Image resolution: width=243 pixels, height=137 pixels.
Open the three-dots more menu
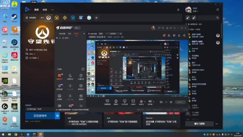[x=53, y=10]
